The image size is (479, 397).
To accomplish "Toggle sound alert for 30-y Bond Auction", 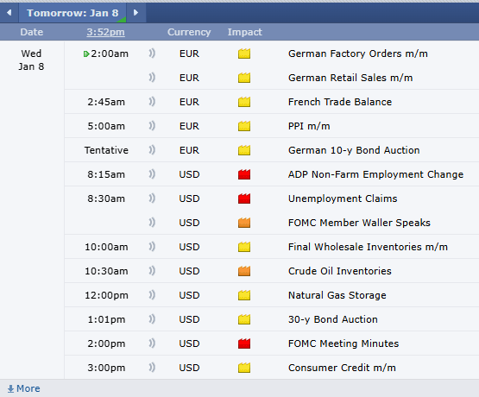I will click(152, 319).
